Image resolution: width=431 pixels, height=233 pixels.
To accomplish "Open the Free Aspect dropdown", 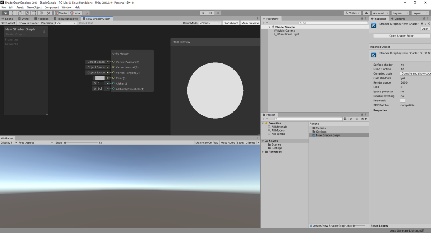I will 36,143.
